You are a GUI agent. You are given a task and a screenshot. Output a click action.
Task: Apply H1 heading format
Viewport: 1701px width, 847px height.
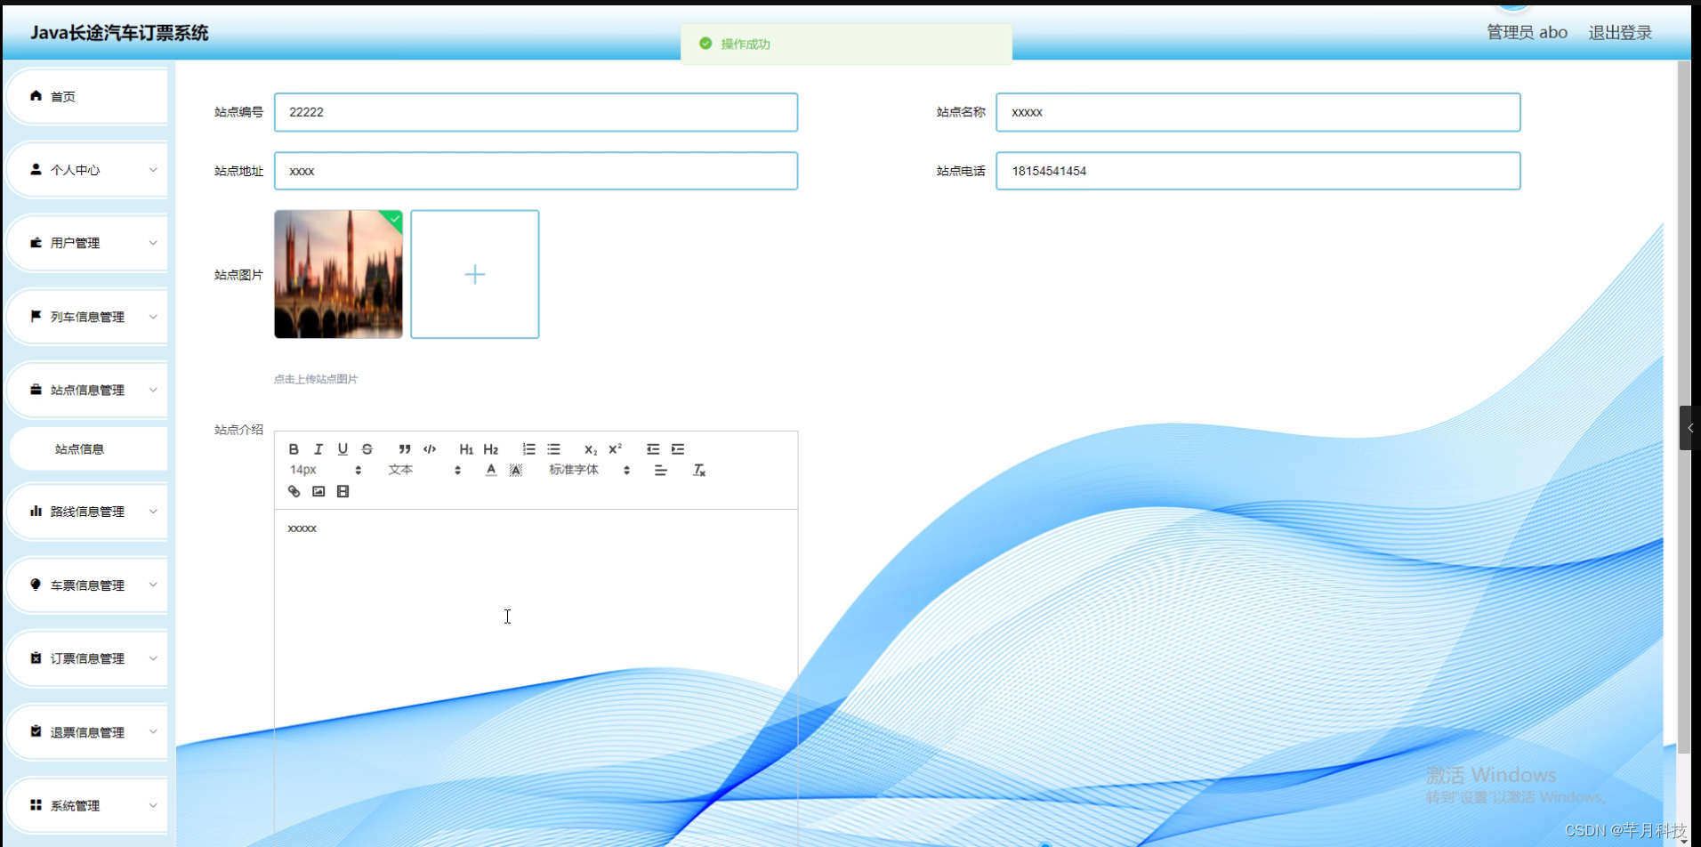466,449
